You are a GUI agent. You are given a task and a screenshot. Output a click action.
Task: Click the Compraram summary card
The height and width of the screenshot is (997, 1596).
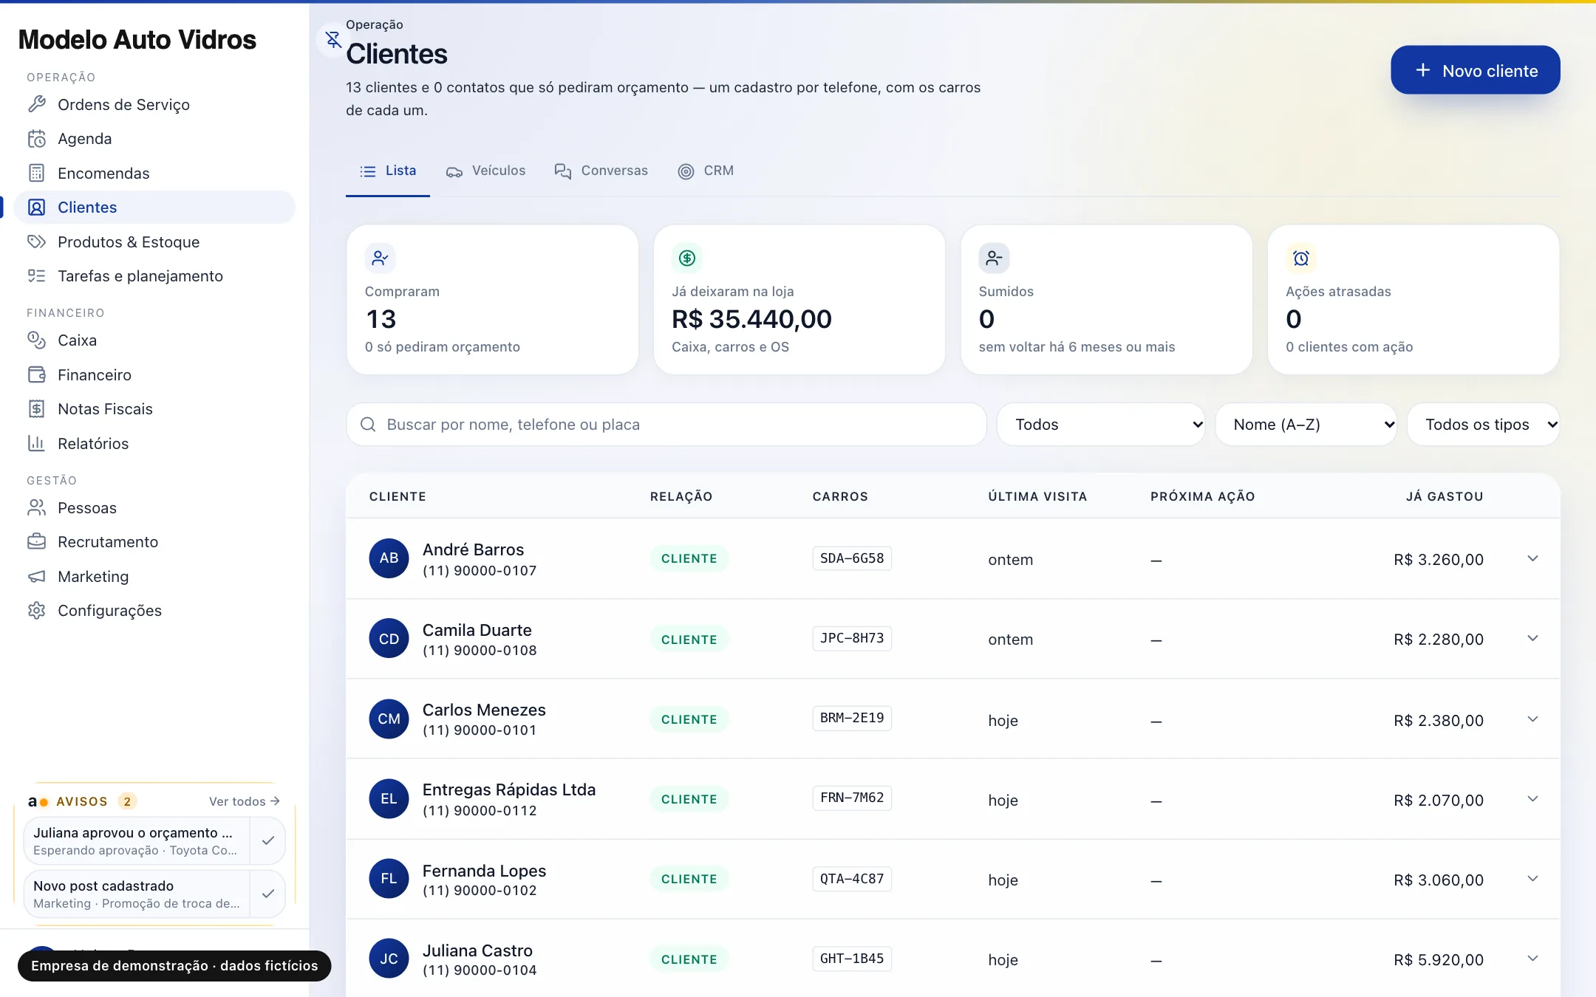coord(492,300)
